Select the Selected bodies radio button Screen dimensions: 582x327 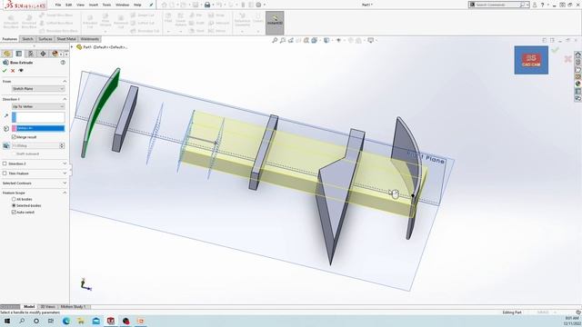14,206
